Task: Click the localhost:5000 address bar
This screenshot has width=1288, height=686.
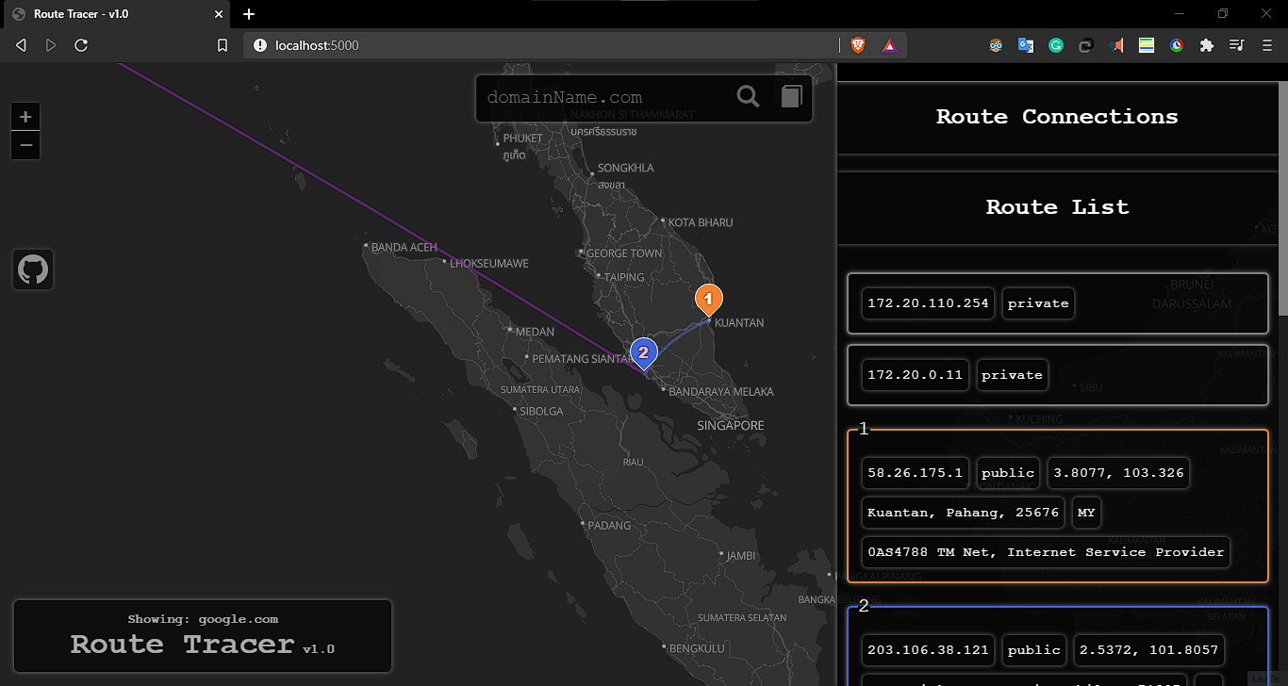Action: point(542,45)
